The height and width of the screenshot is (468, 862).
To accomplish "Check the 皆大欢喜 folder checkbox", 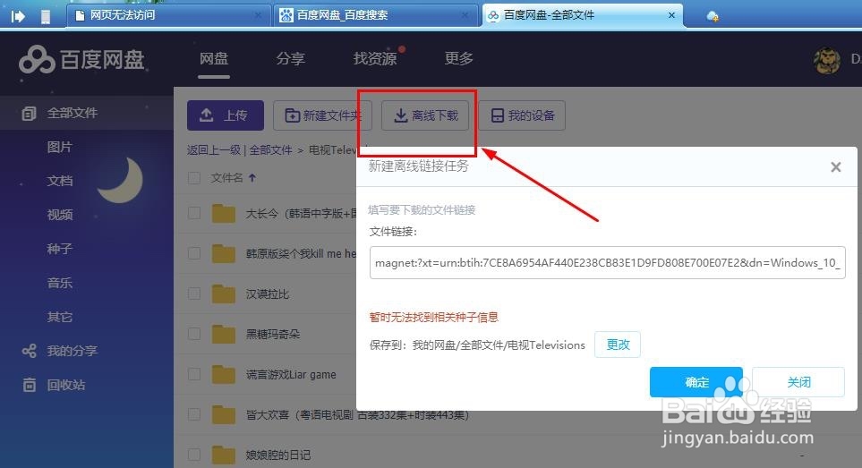I will [194, 414].
